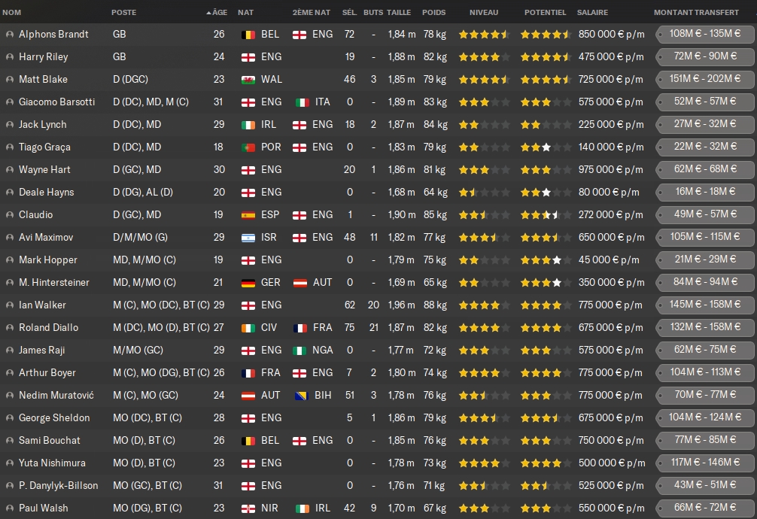The height and width of the screenshot is (519, 757).
Task: Click Matt Blake's niveau star rating
Action: coord(484,80)
